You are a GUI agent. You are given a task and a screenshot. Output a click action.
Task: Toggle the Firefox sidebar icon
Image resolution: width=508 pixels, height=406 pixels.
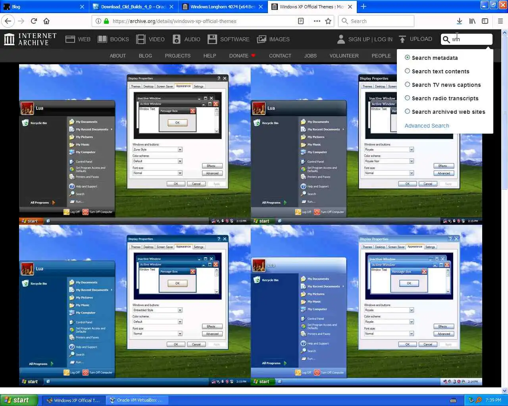pyautogui.click(x=485, y=21)
